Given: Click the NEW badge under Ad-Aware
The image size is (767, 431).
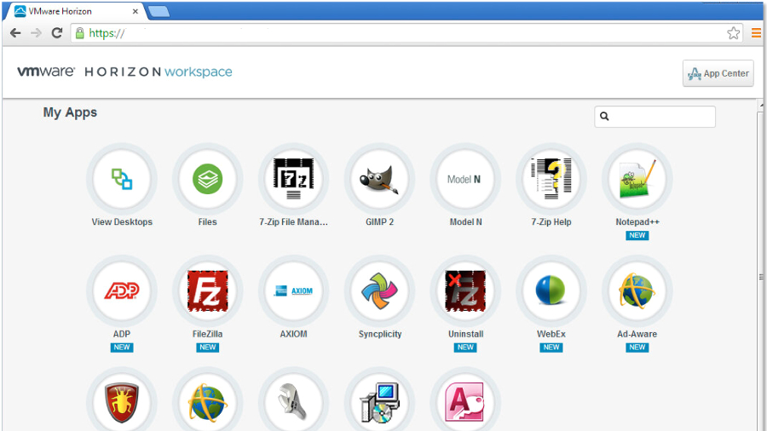Looking at the screenshot, I should point(637,348).
